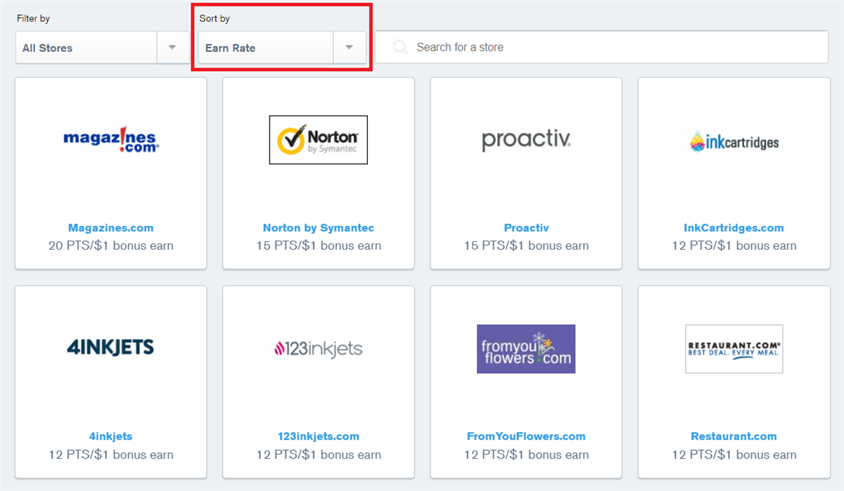The height and width of the screenshot is (491, 844).
Task: Click the All Stores dropdown arrow
Action: click(173, 48)
